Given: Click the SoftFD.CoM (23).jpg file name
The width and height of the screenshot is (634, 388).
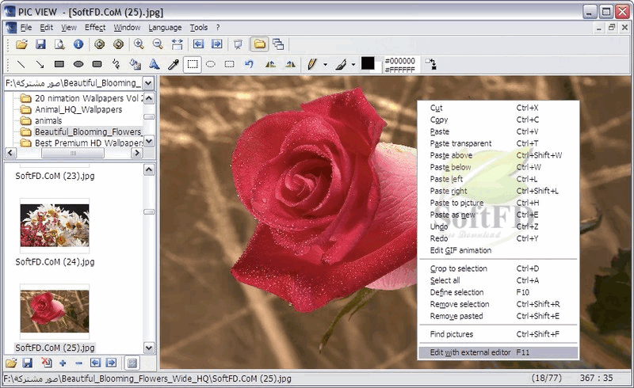Looking at the screenshot, I should pyautogui.click(x=55, y=176).
